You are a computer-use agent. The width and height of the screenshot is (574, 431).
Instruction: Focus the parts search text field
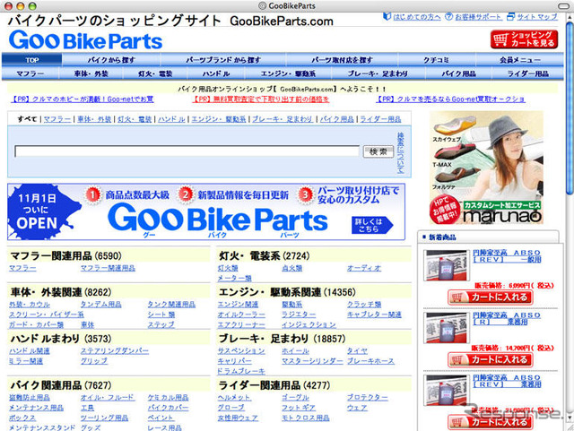tap(187, 151)
